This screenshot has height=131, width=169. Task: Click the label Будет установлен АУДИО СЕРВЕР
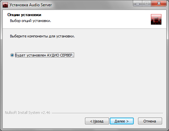(x=44, y=55)
